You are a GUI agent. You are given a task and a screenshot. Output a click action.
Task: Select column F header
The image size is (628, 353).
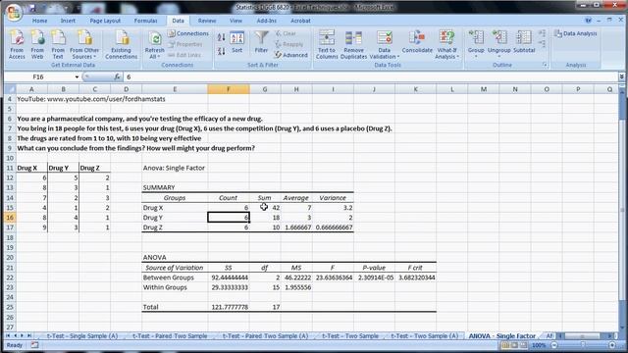tap(229, 89)
